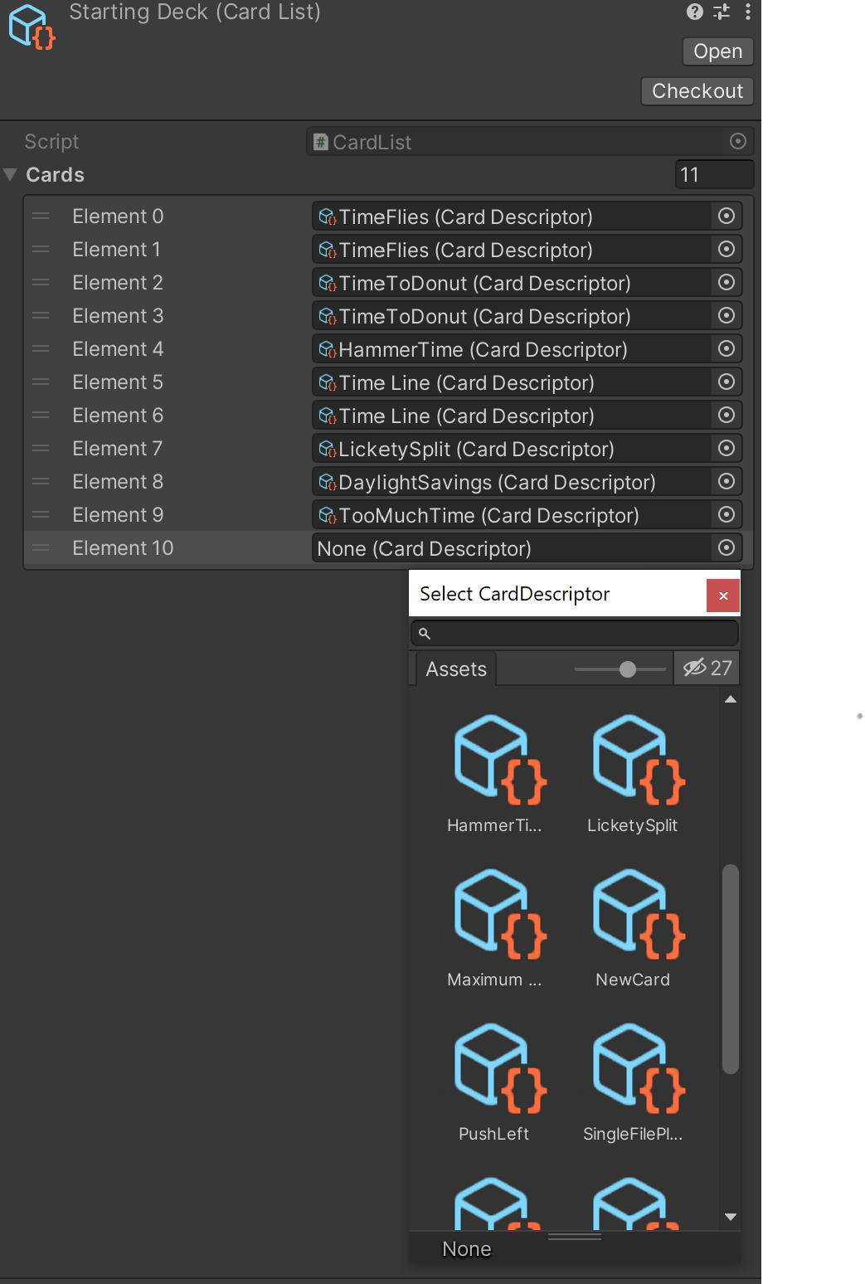The height and width of the screenshot is (1284, 865).
Task: Edit the Cards array size field
Action: [714, 175]
